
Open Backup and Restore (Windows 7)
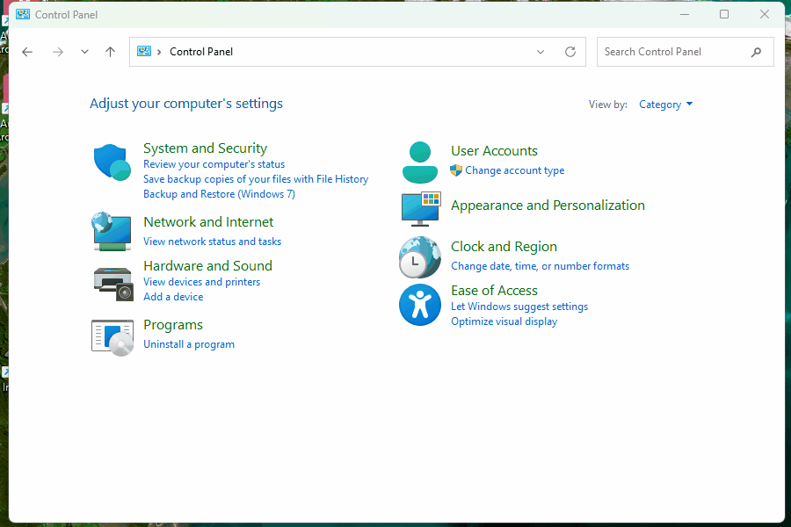click(219, 194)
